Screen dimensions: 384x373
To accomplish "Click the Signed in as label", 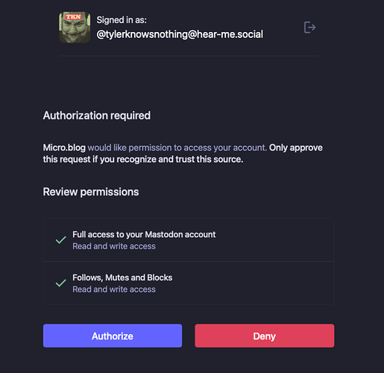I will coord(122,20).
